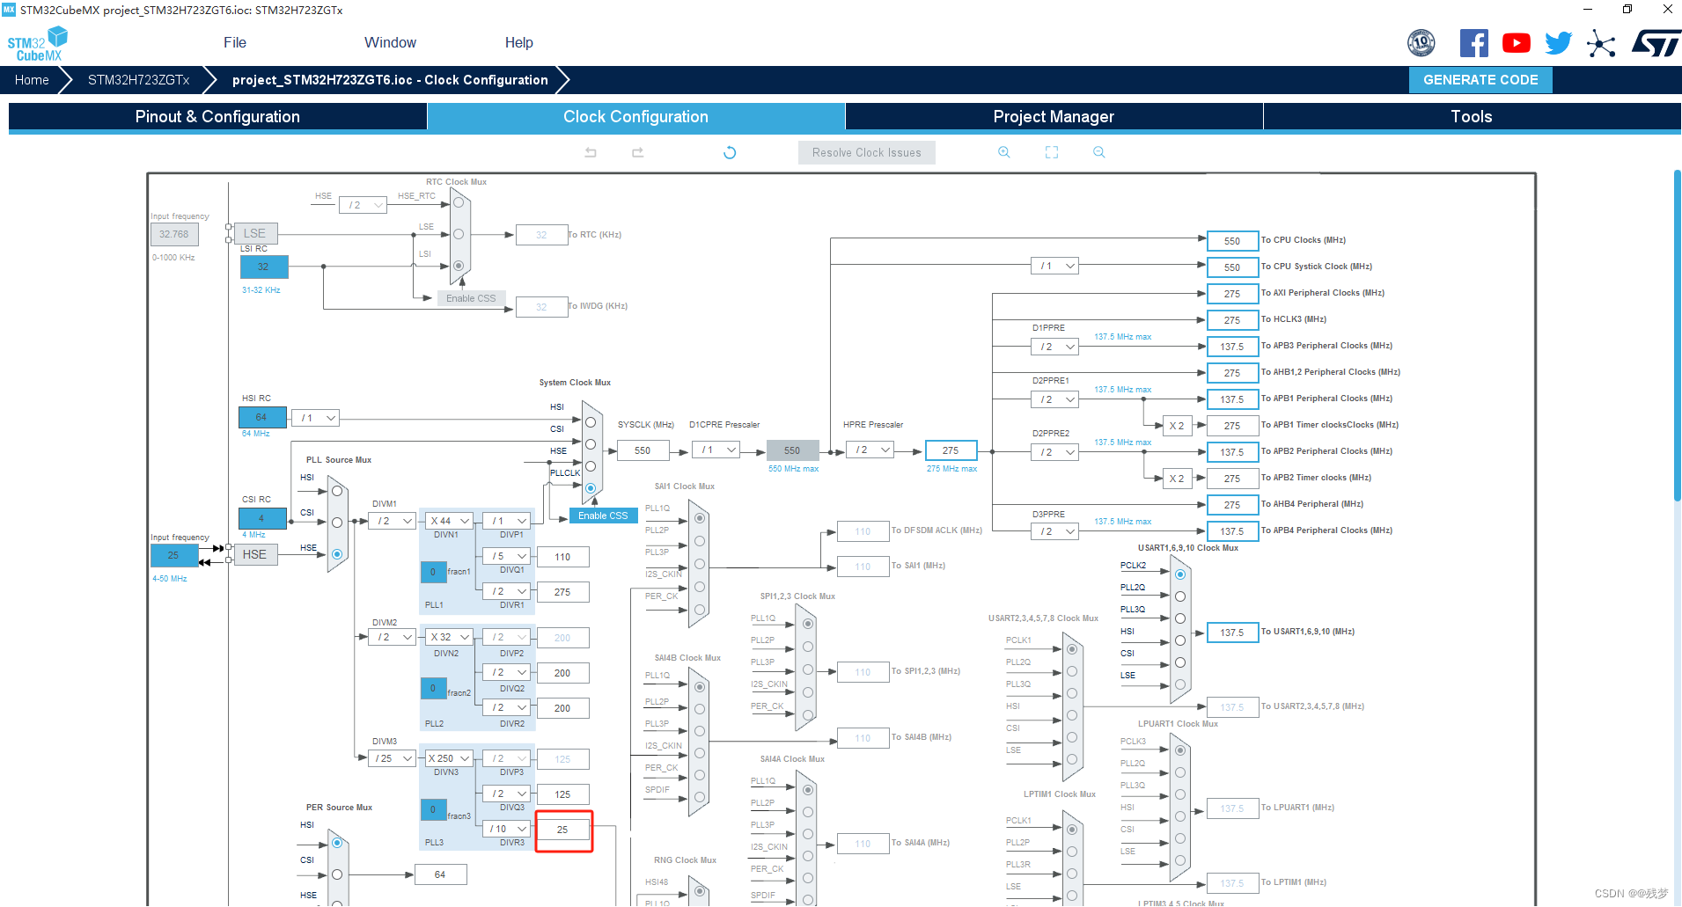Open the File menu
This screenshot has height=907, width=1682.
click(235, 42)
